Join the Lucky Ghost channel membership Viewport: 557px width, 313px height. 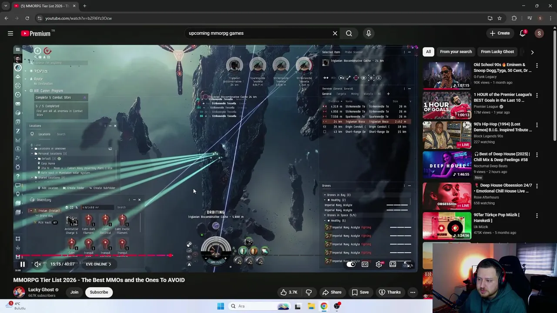(74, 292)
